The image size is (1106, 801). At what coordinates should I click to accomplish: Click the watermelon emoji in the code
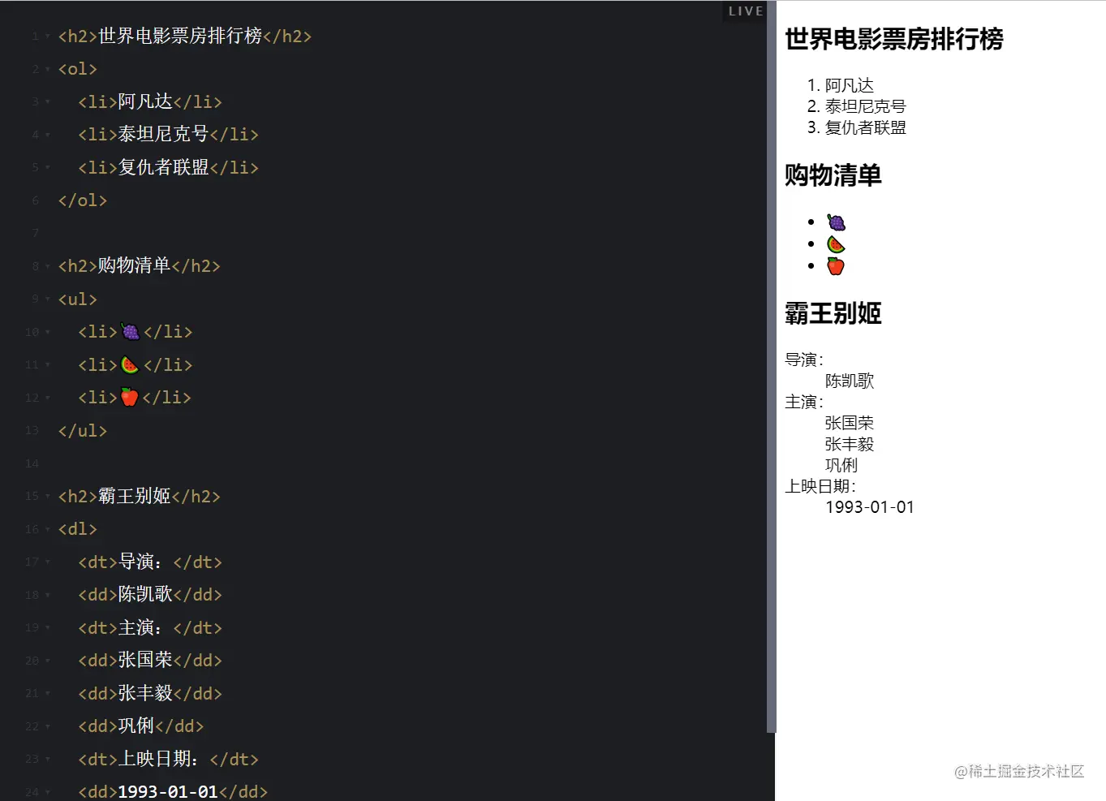(130, 364)
